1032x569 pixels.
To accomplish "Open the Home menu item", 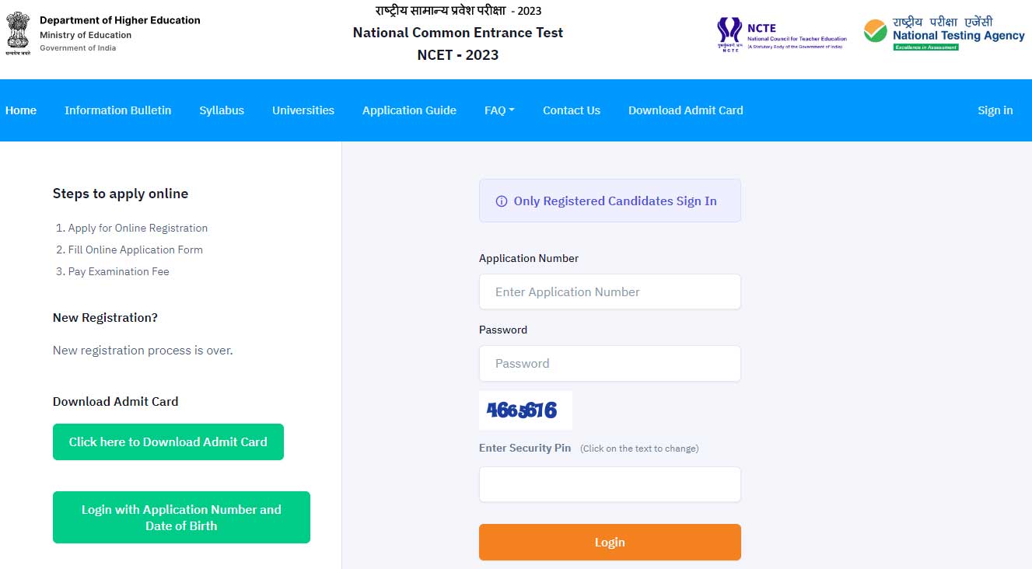I will (21, 110).
